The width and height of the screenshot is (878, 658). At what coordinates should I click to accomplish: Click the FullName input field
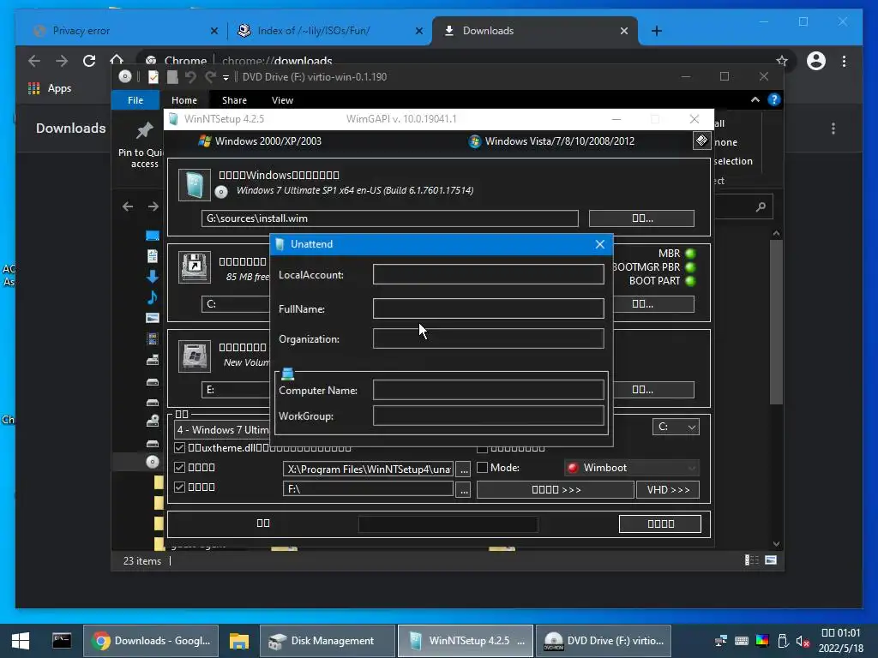click(x=488, y=308)
